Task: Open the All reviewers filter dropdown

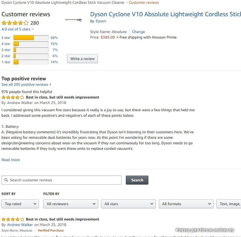Action: coord(70,204)
